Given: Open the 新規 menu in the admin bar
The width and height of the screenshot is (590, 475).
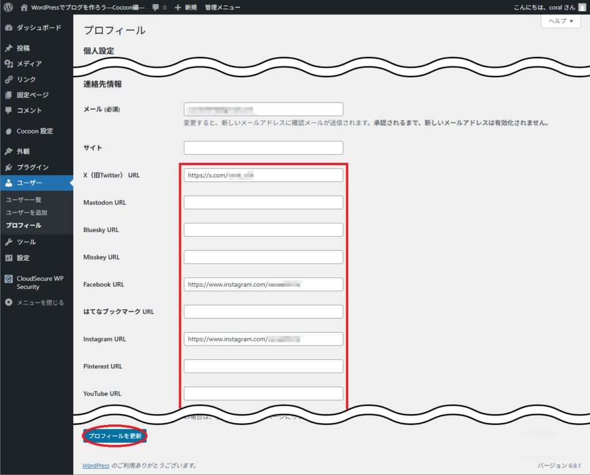Looking at the screenshot, I should coord(184,7).
